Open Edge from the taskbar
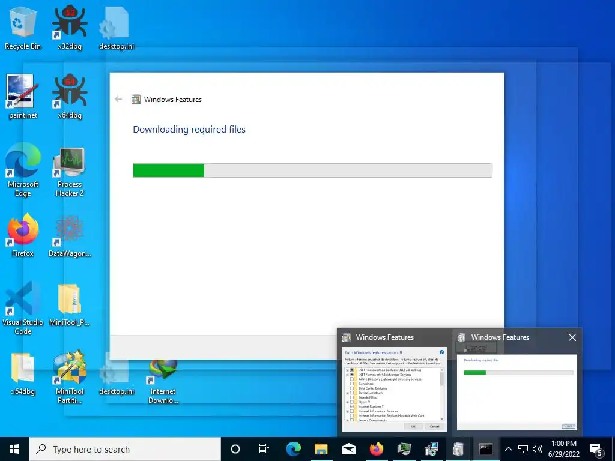The height and width of the screenshot is (461, 615). [293, 449]
